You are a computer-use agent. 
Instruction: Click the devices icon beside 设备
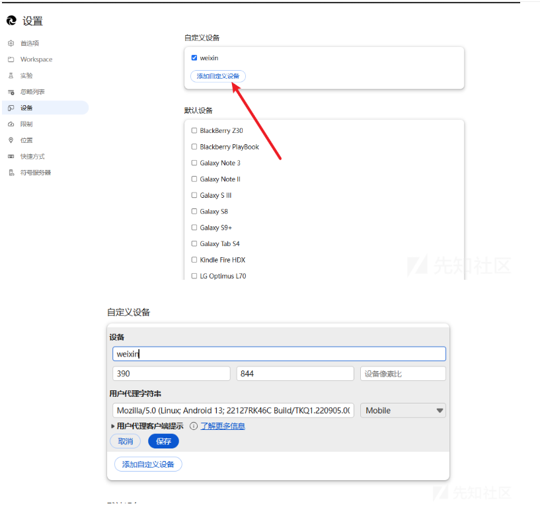[x=11, y=108]
